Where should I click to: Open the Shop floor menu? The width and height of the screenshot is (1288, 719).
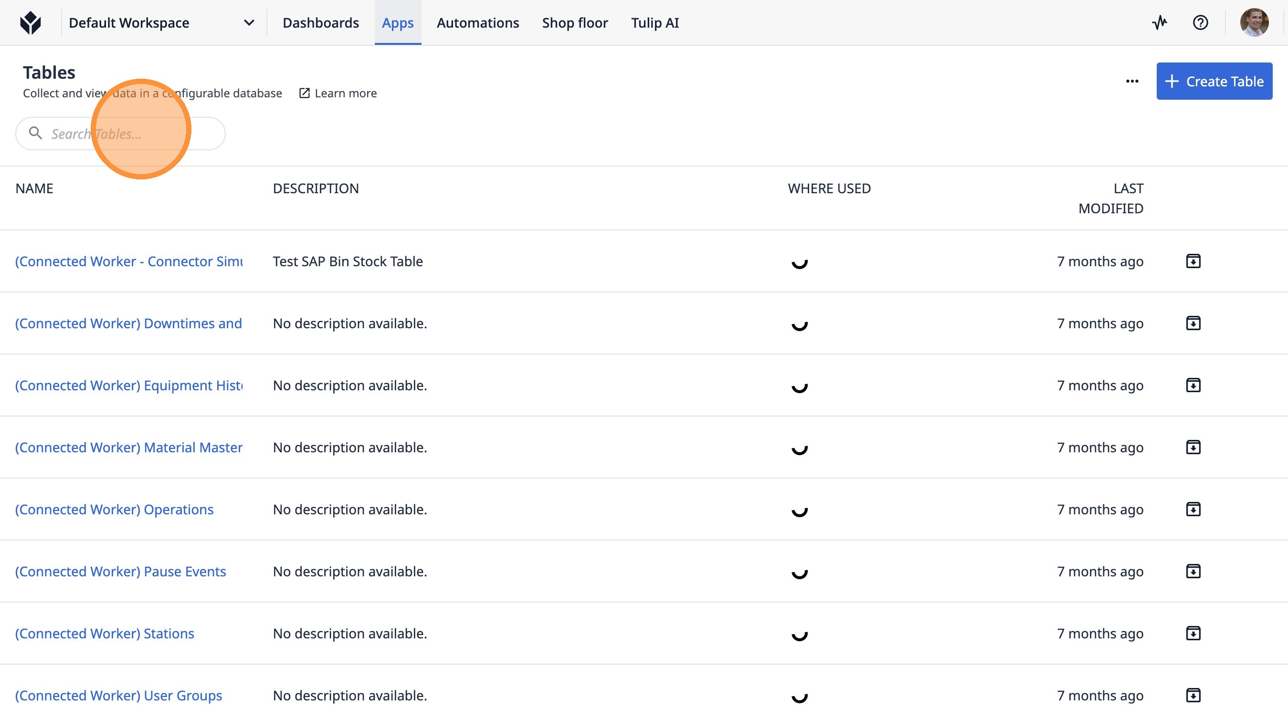click(574, 23)
